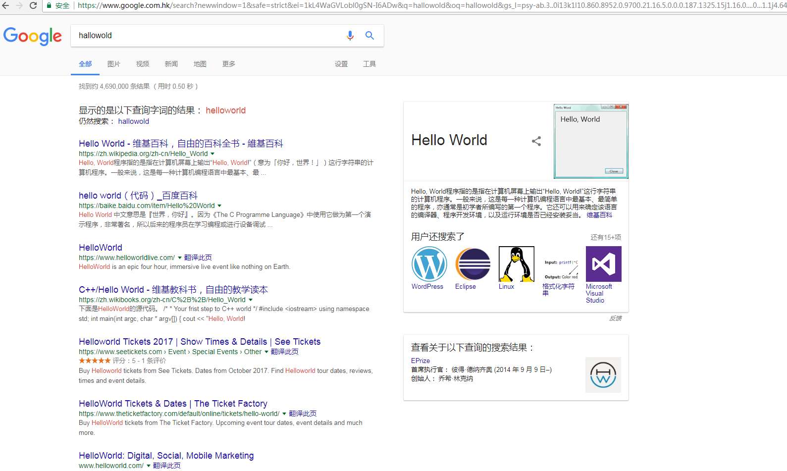This screenshot has width=787, height=471.
Task: Click the Microsoft Visual Studio label
Action: click(x=599, y=293)
